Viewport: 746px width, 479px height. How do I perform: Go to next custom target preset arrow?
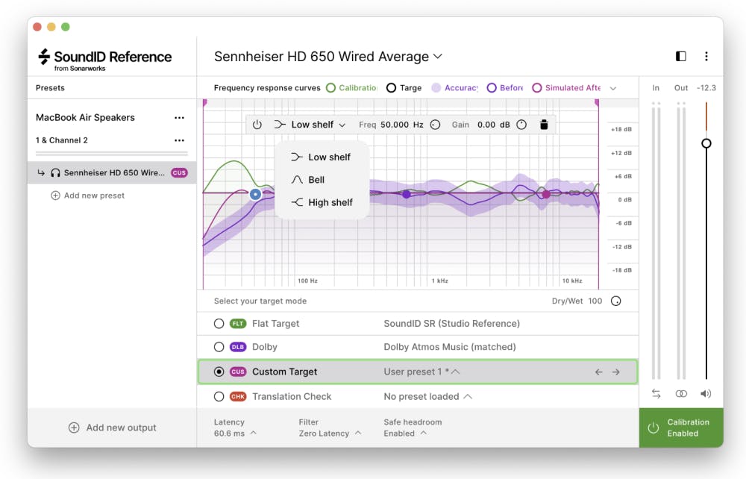click(x=615, y=372)
